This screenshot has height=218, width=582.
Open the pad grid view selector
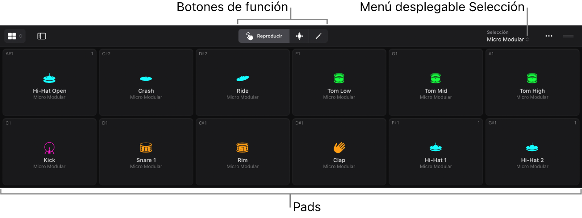pos(15,36)
